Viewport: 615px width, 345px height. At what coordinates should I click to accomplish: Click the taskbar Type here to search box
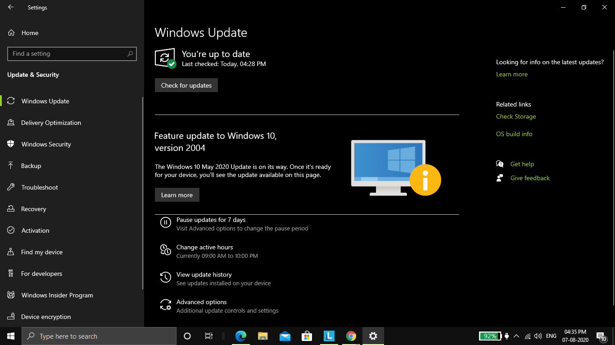click(99, 336)
